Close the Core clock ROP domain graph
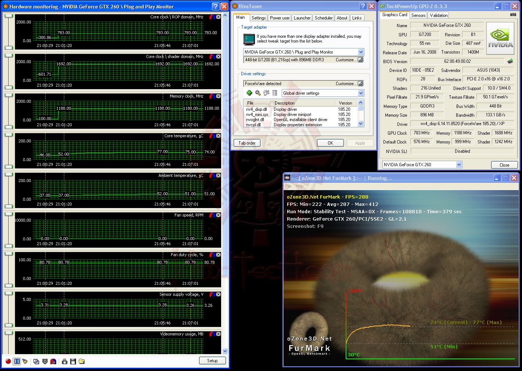522x371 pixels. click(218, 17)
